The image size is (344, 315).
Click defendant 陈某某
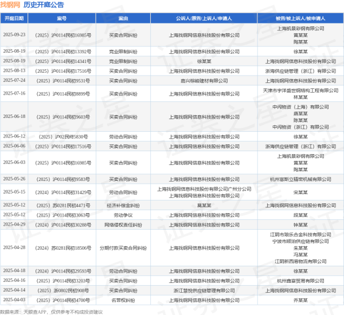[x=300, y=120]
